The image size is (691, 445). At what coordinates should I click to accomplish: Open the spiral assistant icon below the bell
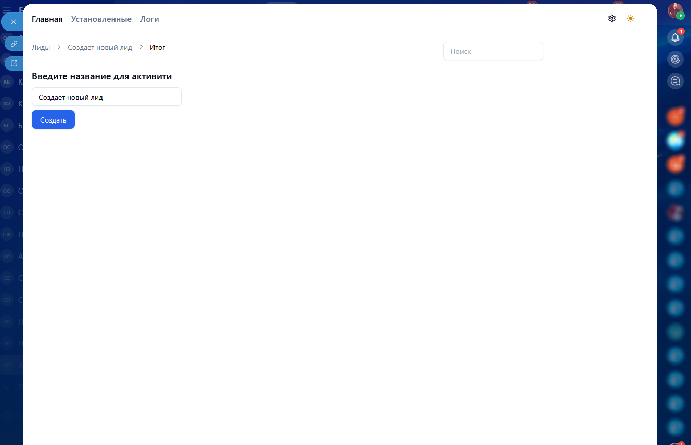coord(675,59)
